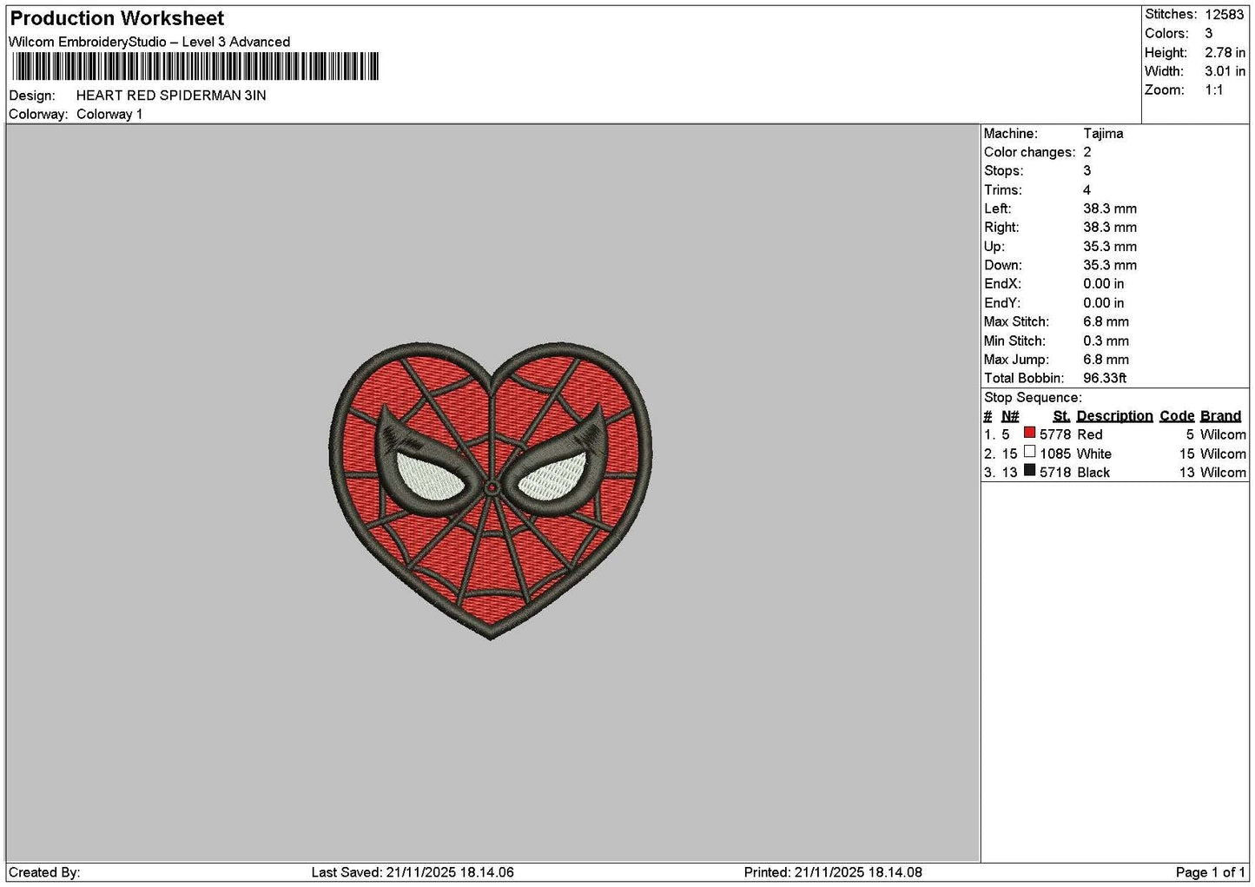Click the 'Colors:' label in header
This screenshot has height=887, width=1255.
pyautogui.click(x=1166, y=34)
